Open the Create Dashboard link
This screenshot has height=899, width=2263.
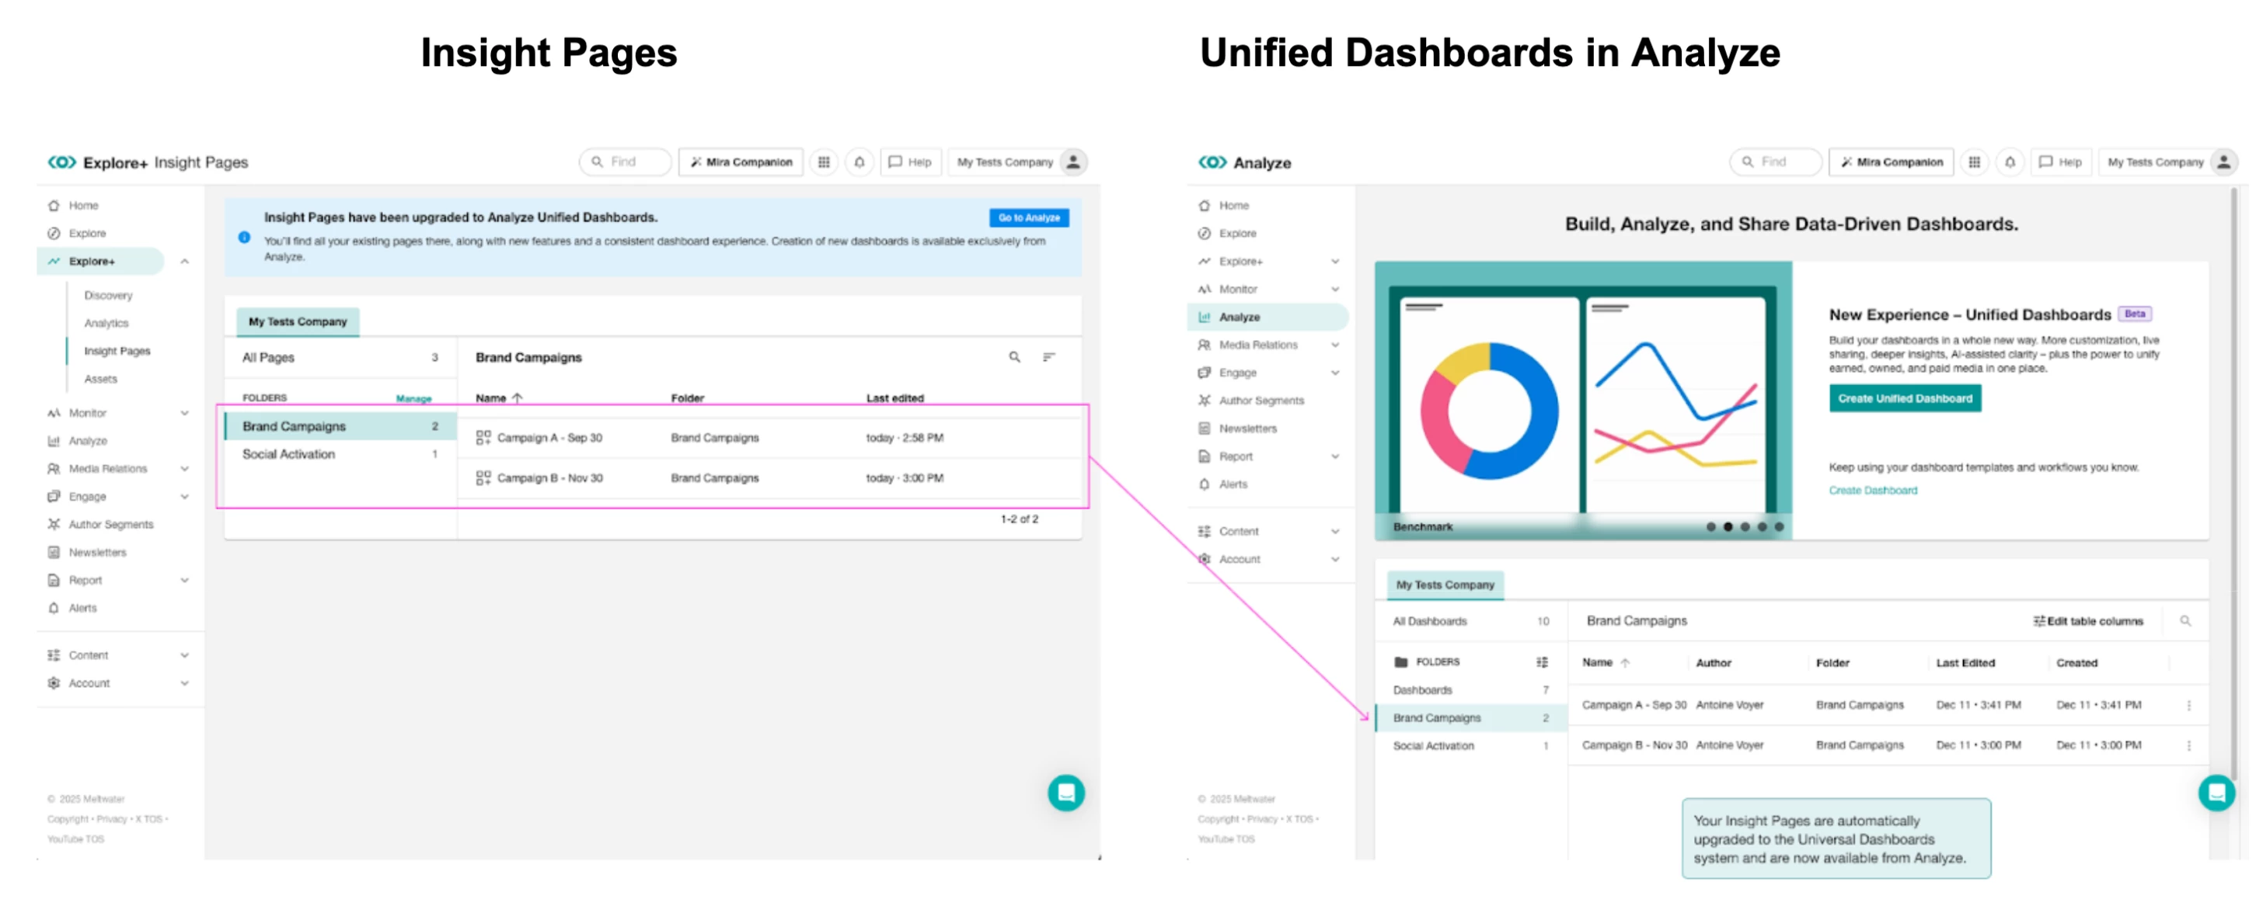(1872, 491)
